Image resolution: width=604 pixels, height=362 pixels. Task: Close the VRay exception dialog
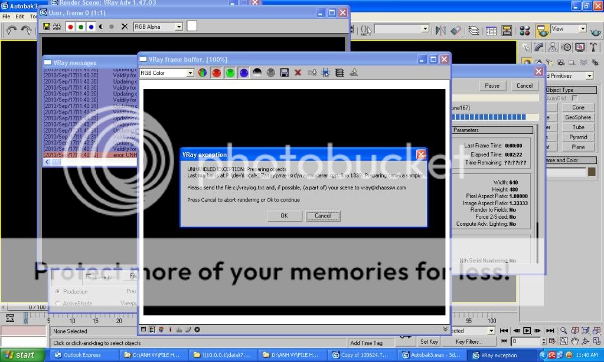[x=421, y=154]
